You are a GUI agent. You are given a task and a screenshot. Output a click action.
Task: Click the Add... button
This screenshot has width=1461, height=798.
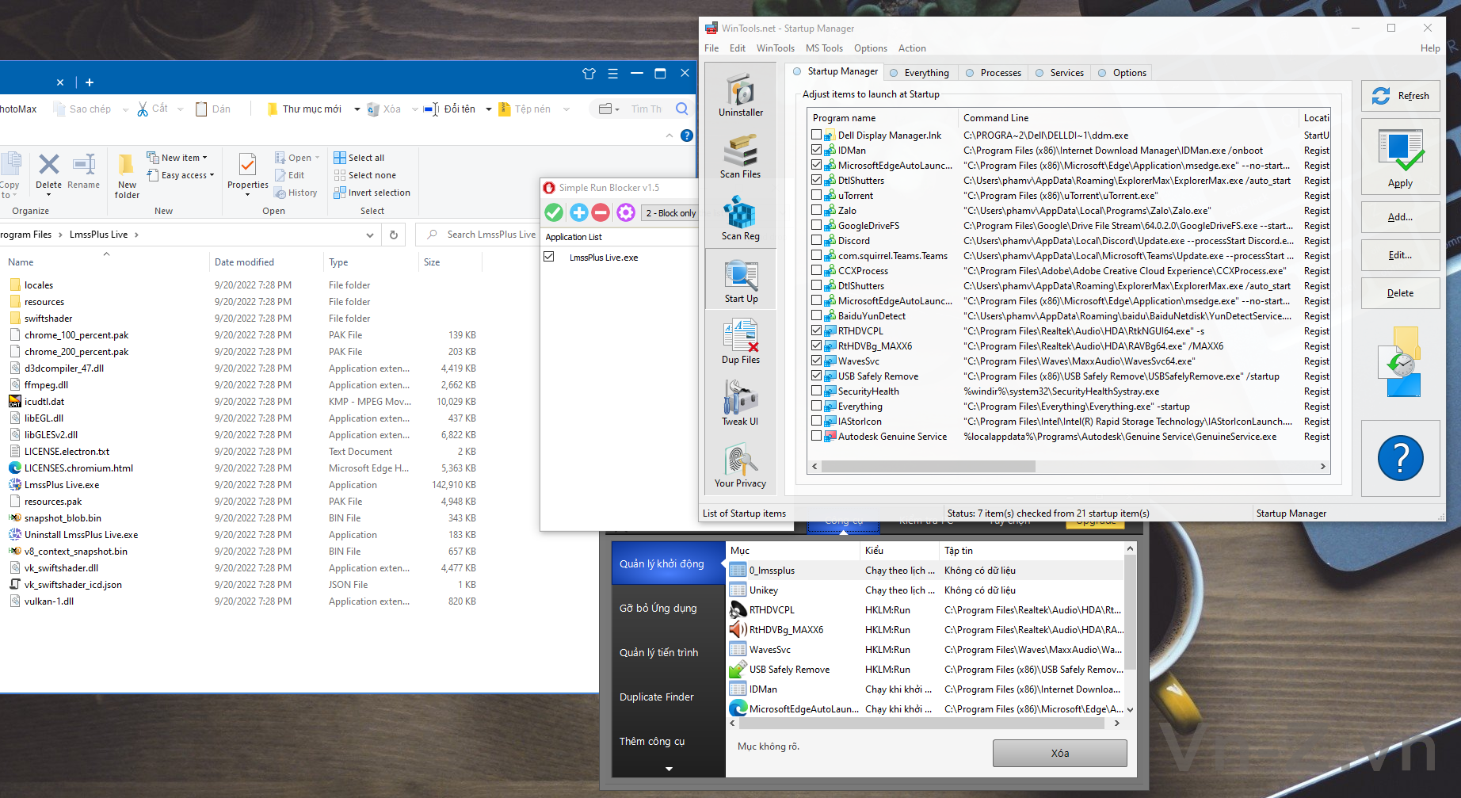coord(1400,217)
